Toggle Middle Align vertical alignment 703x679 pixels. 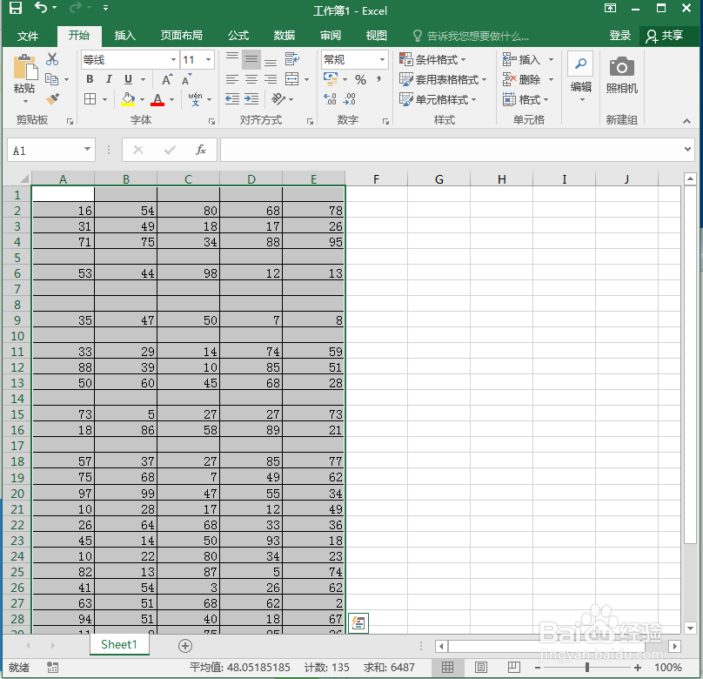(x=251, y=59)
